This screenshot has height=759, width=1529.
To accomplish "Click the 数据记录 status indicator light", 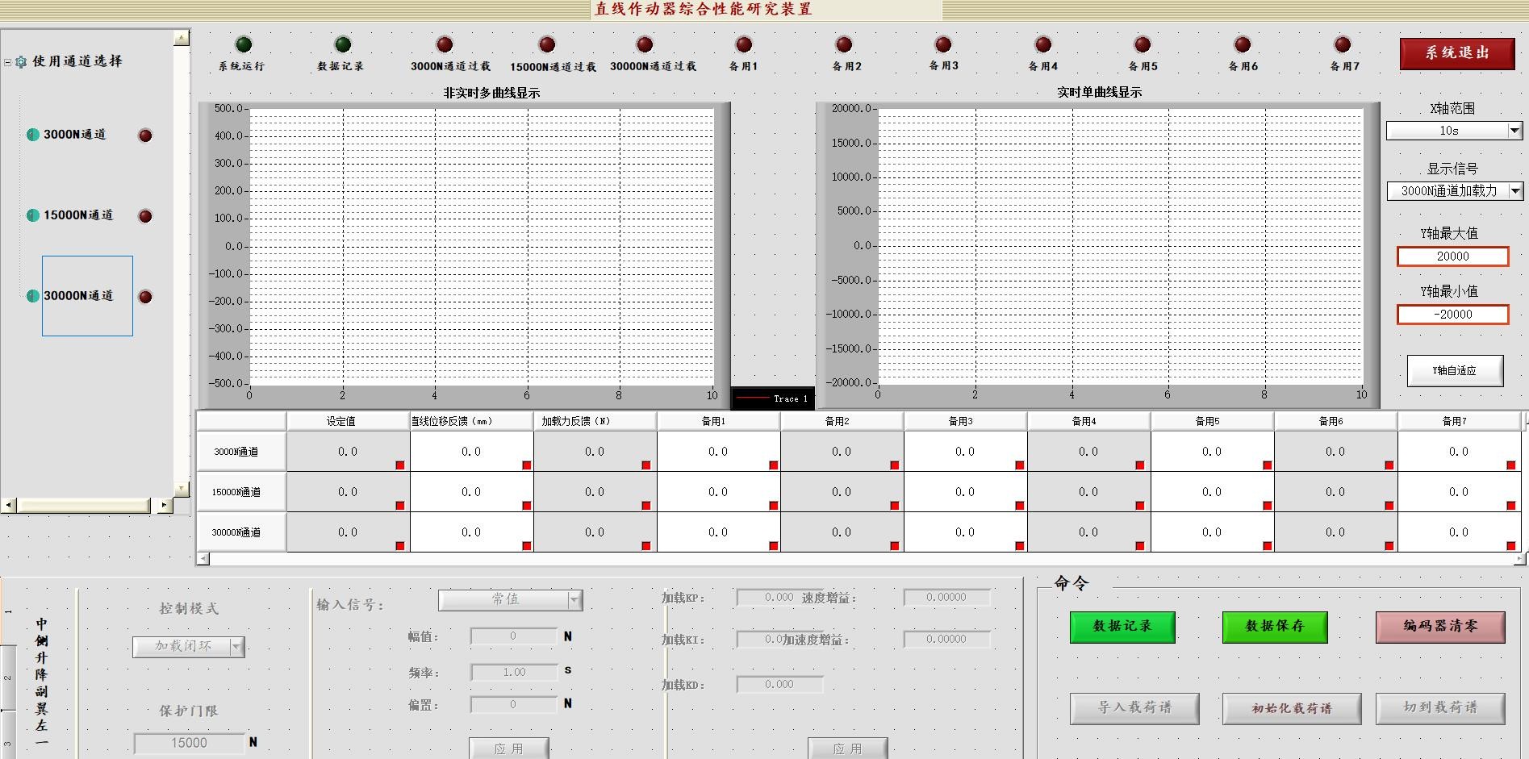I will click(x=343, y=44).
